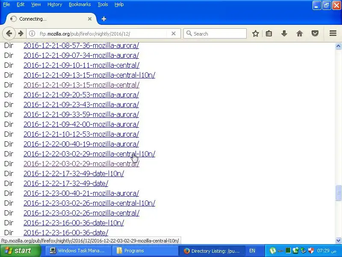This screenshot has width=342, height=257.
Task: Open 2016-12-21-09-13-15-mozilla-central-l10n/ directory
Action: (x=89, y=75)
